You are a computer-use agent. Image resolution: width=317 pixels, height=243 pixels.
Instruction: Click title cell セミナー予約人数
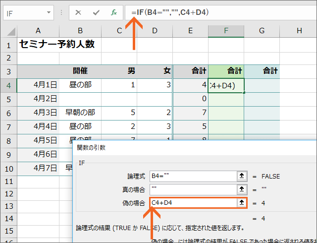coord(57,44)
